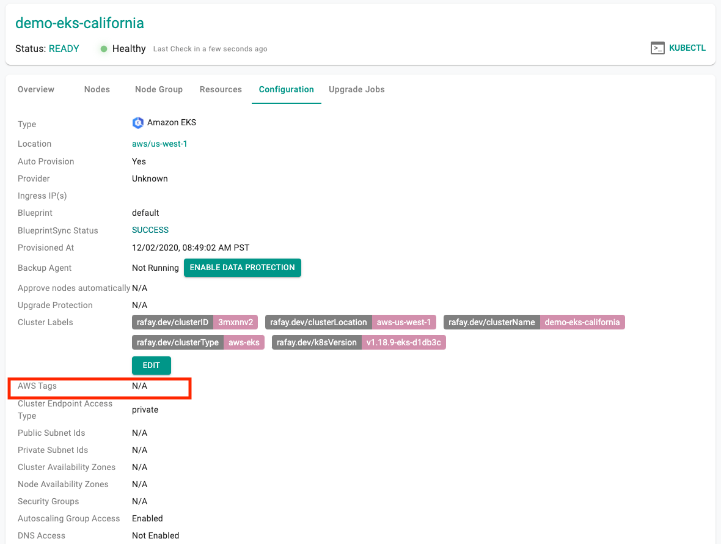Screen dimensions: 721x544
Task: Click the Public Subnet Ids label
Action: [51, 433]
